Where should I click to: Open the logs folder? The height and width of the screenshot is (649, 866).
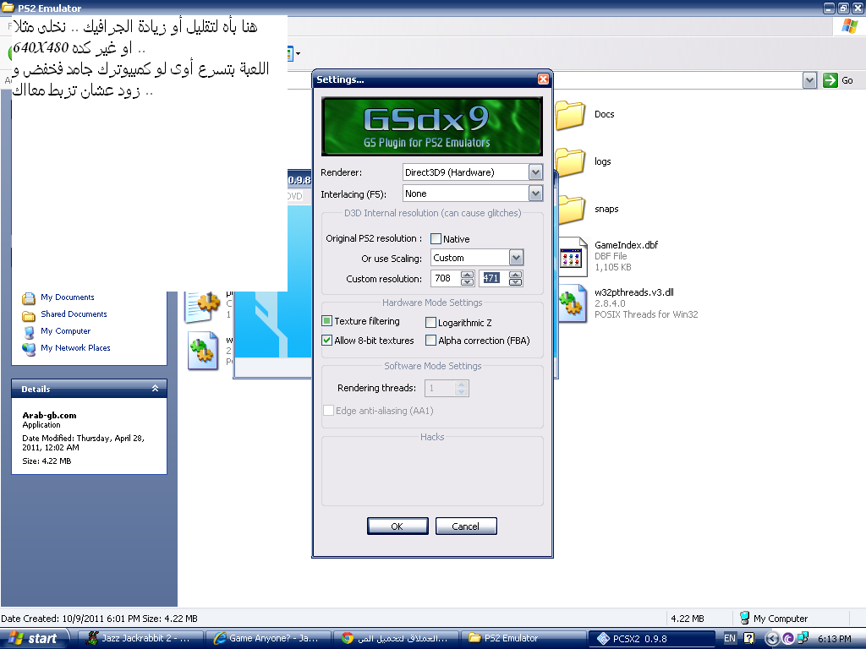tap(570, 162)
